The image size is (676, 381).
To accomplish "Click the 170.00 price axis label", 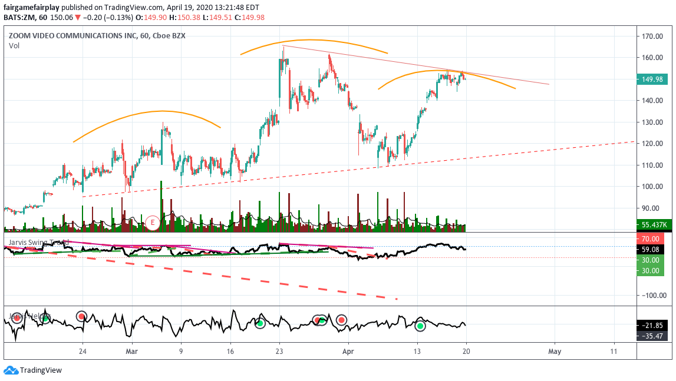I will [652, 36].
